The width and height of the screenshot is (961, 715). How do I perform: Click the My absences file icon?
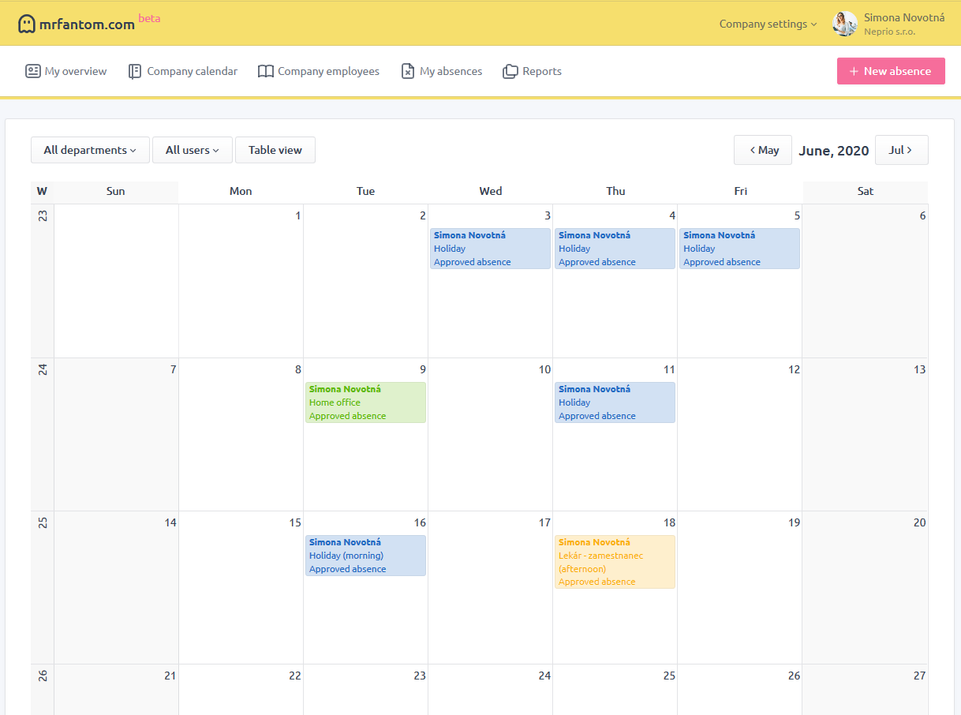408,71
